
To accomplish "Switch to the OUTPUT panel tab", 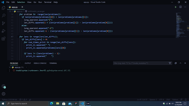I will pos(28,63).
